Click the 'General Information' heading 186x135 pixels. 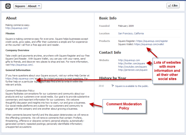click(x=18, y=70)
